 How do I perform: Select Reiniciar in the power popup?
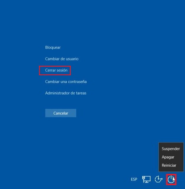(169, 165)
